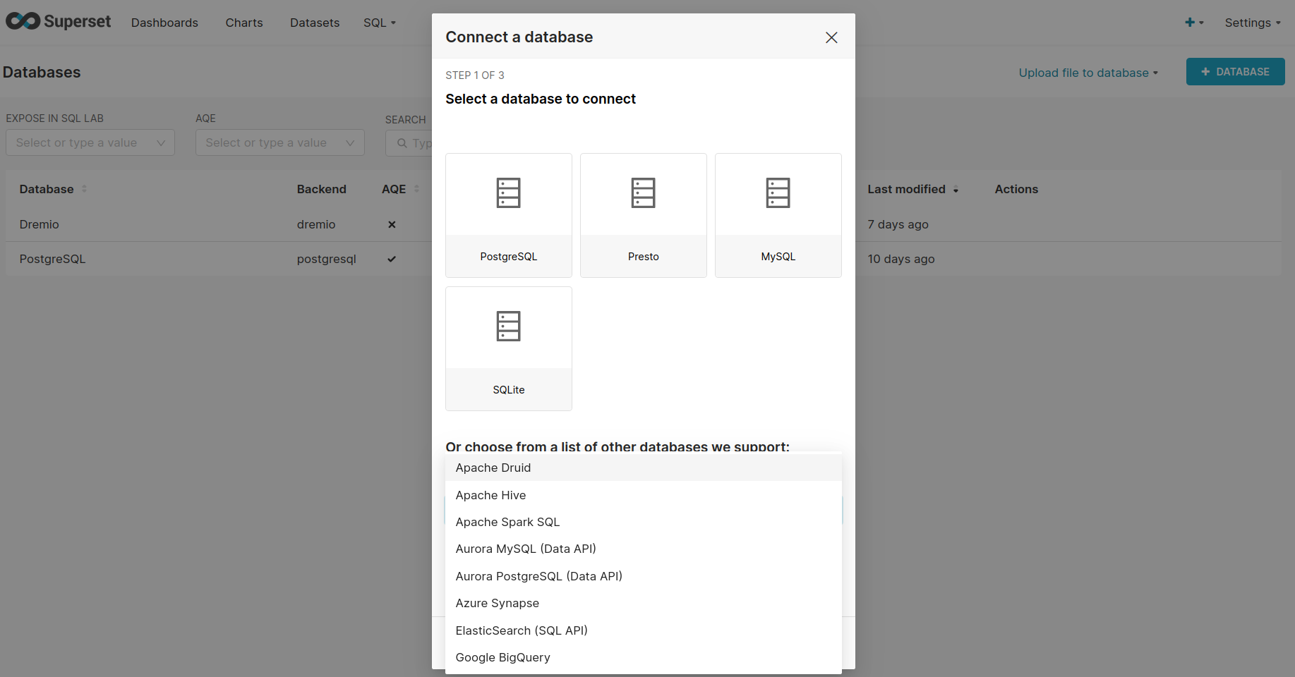Viewport: 1295px width, 677px height.
Task: Select Azure Synapse from the list
Action: [x=497, y=603]
